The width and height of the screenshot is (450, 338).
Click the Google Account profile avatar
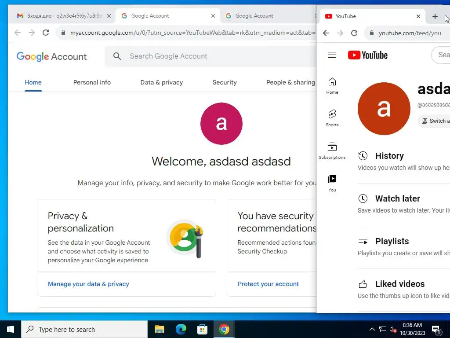tap(221, 124)
